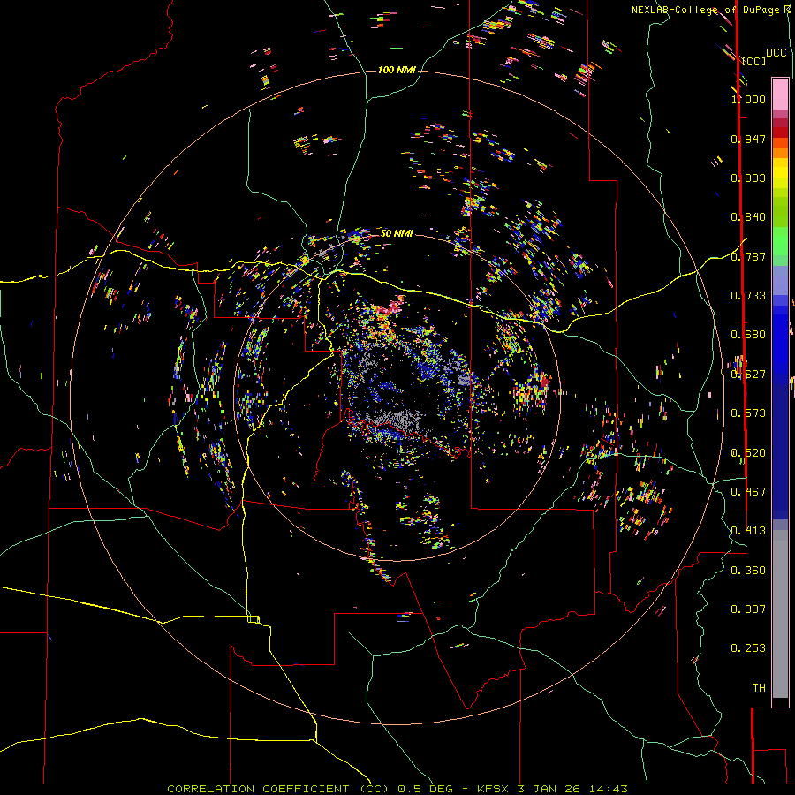Pick the pink band at top of color scale
Screen dimensions: 795x795
point(780,94)
